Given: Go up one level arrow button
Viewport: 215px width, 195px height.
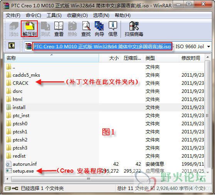Looking at the screenshot, I should click(12, 45).
